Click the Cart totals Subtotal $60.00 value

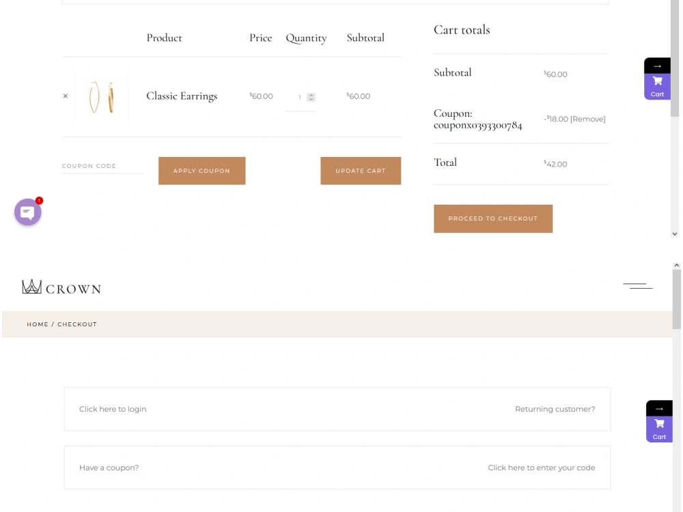[555, 74]
